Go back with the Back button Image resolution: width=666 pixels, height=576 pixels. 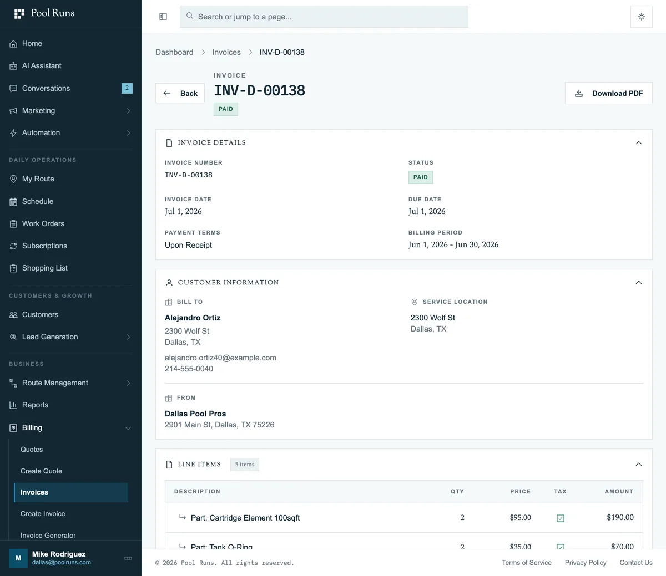[x=180, y=93]
